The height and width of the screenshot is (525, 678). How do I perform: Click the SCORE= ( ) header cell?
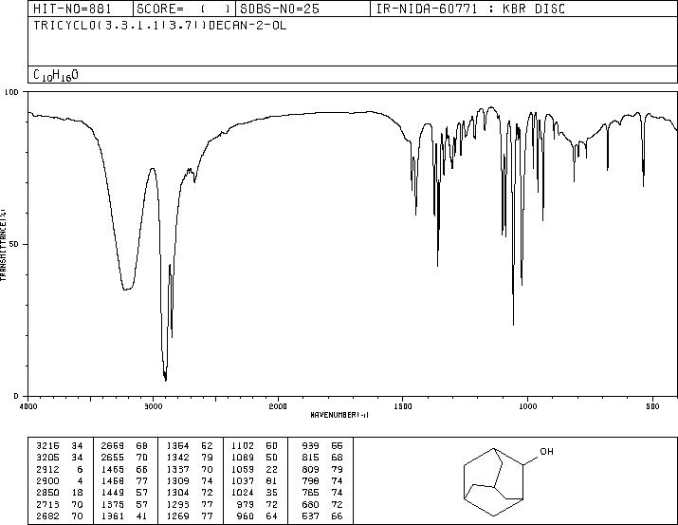(x=183, y=9)
